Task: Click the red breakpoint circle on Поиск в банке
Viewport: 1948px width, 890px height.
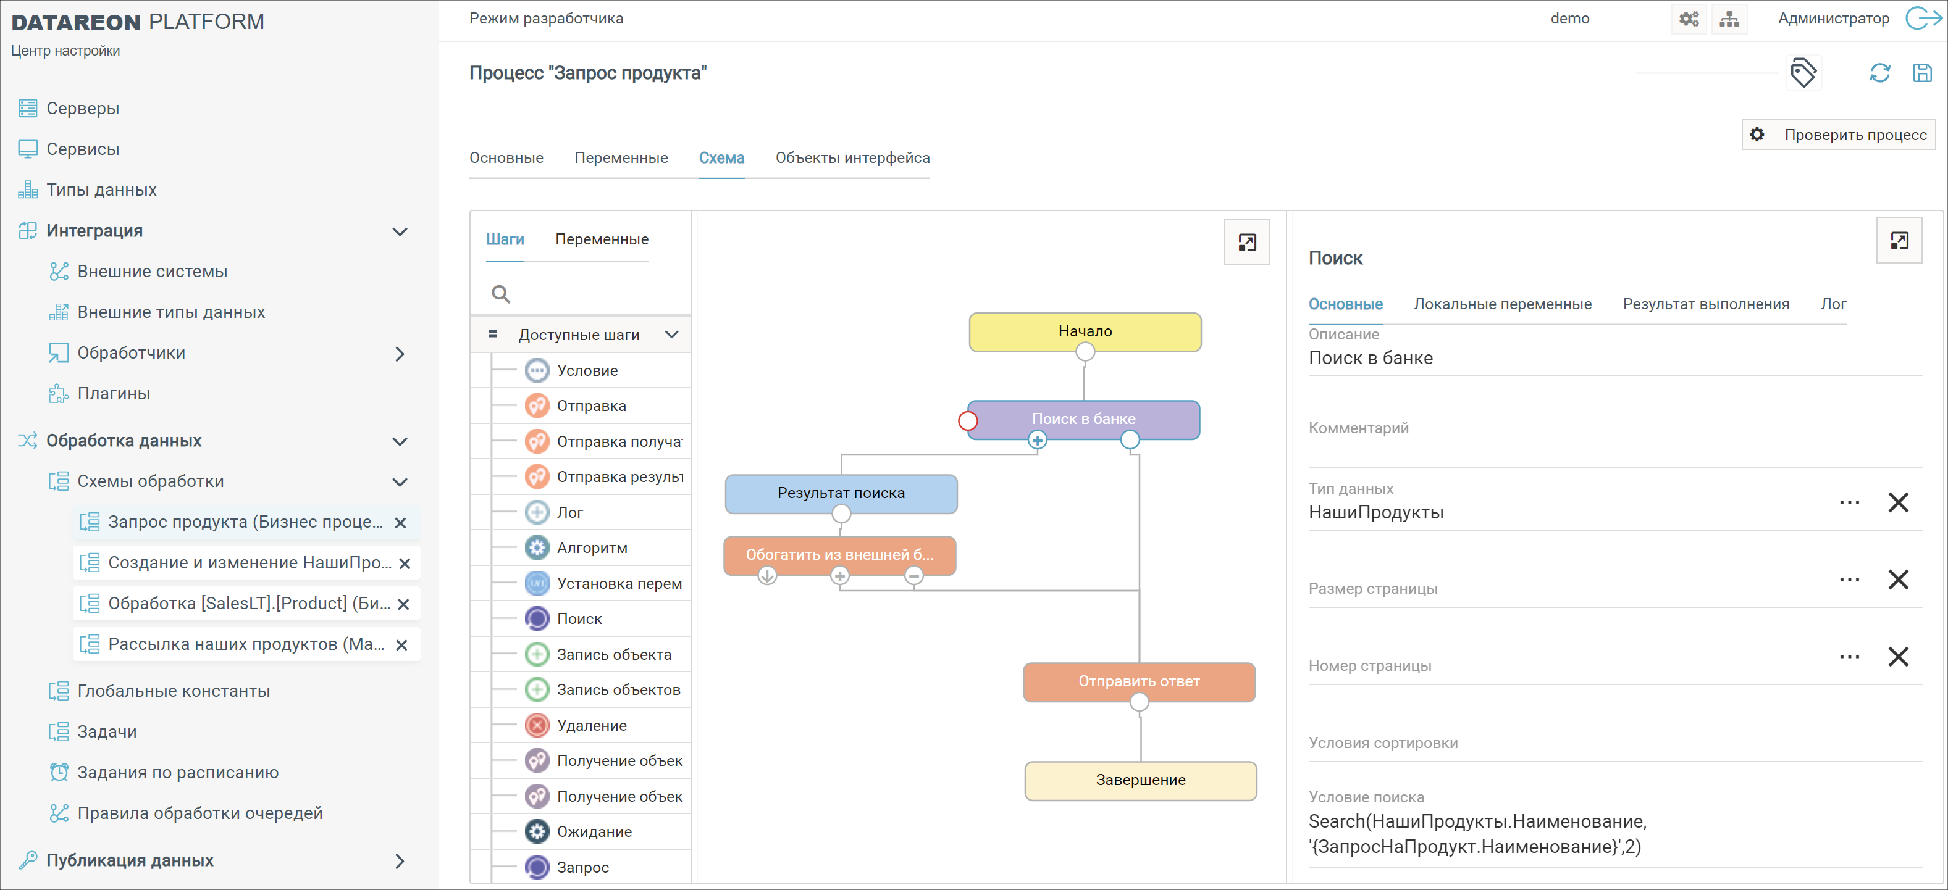Action: [968, 421]
